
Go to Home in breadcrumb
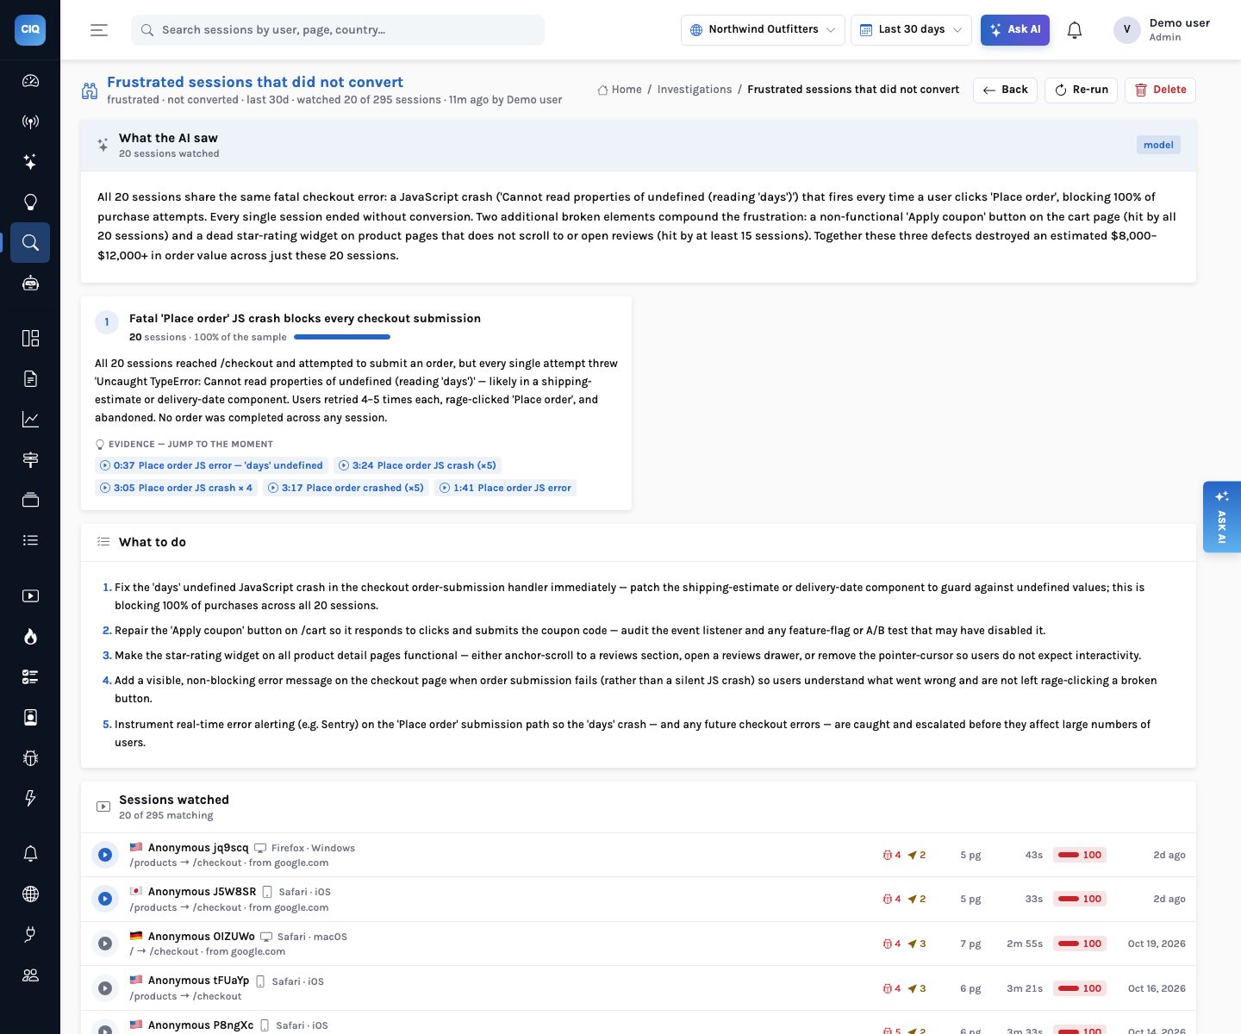620,90
